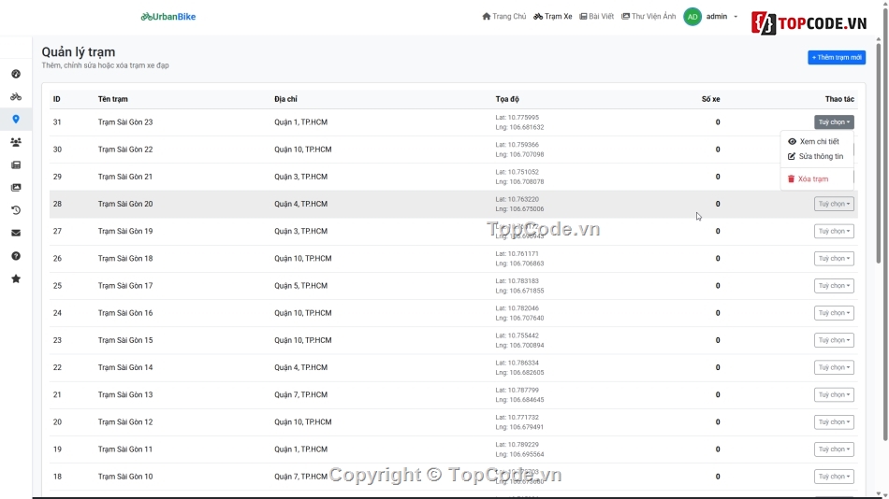The image size is (889, 499).
Task: Click the UrbanBike logo
Action: pos(168,17)
